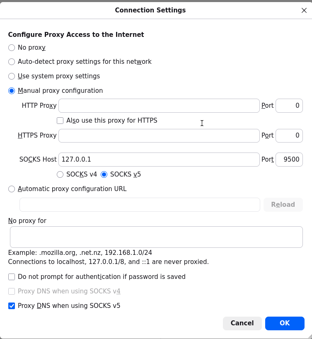This screenshot has width=312, height=339.
Task: Choose Auto-detect proxy settings for this network
Action: click(x=12, y=62)
